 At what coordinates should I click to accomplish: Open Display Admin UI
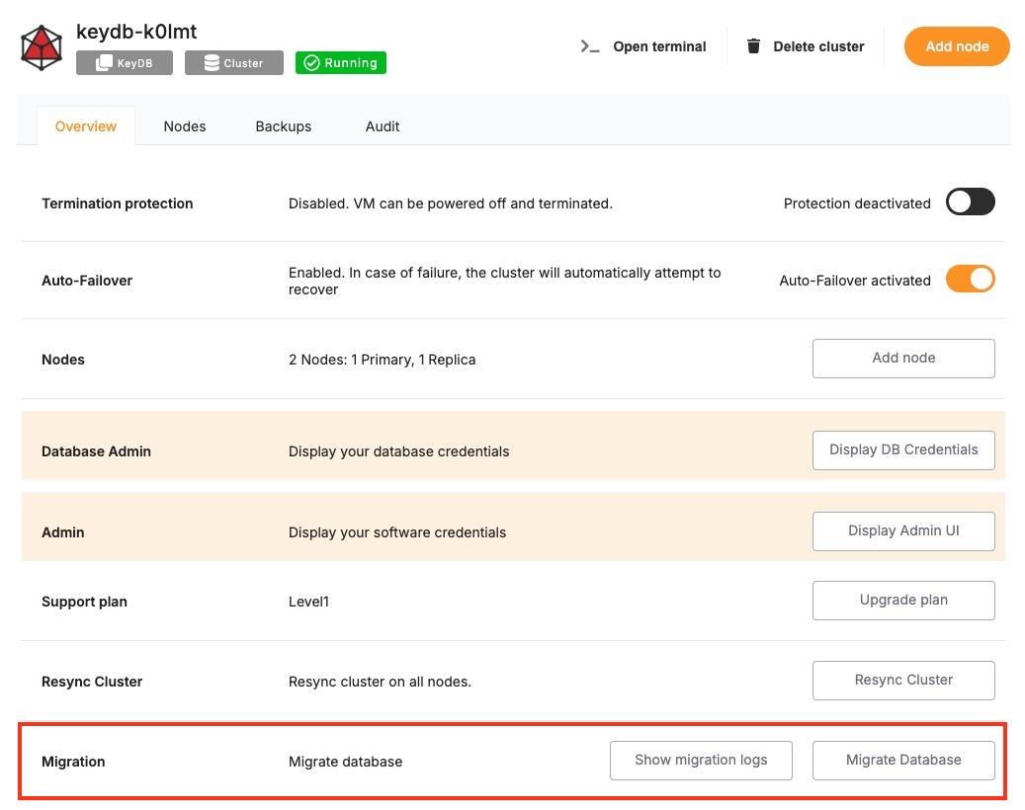click(x=902, y=530)
